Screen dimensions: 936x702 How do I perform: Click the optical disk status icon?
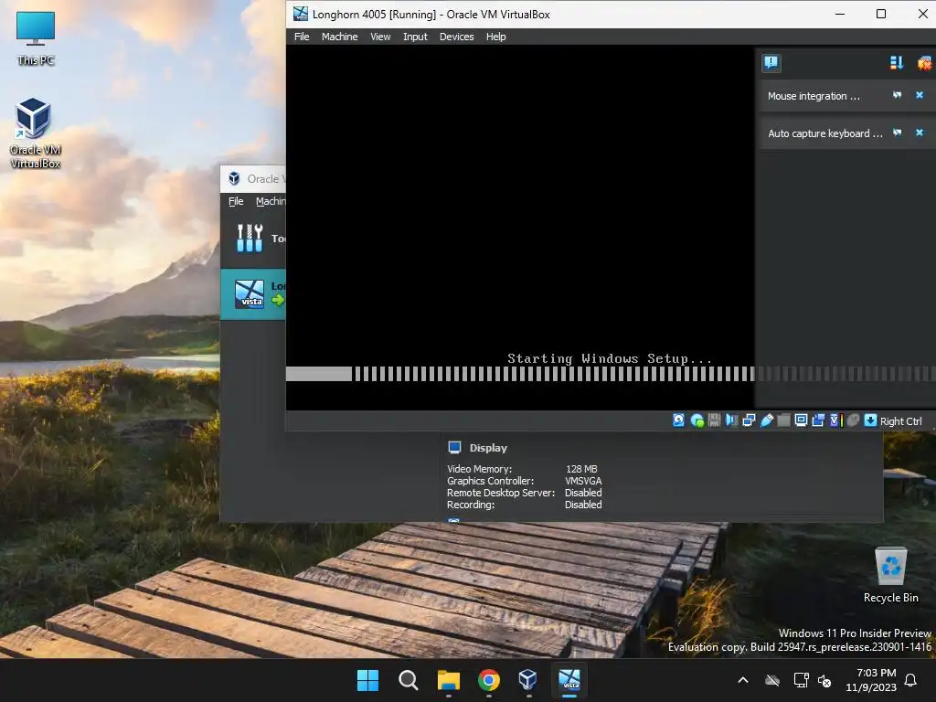(x=697, y=420)
